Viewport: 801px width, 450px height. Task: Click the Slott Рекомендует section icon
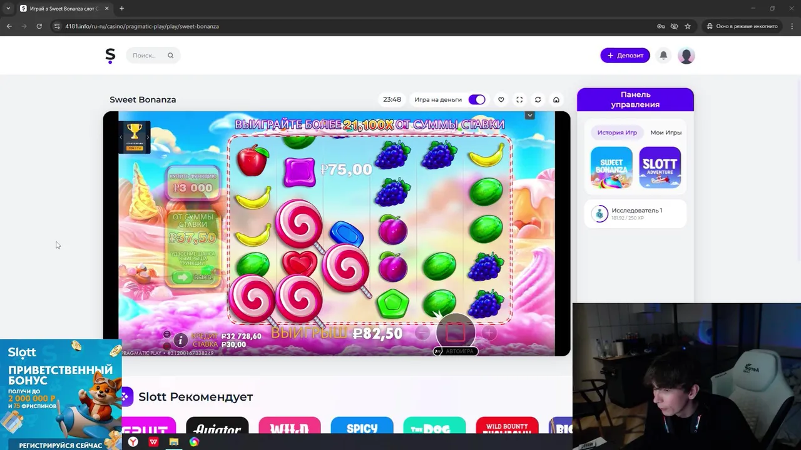(127, 396)
